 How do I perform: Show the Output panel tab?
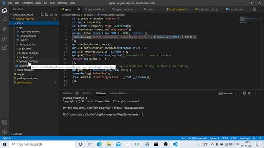click(87, 93)
